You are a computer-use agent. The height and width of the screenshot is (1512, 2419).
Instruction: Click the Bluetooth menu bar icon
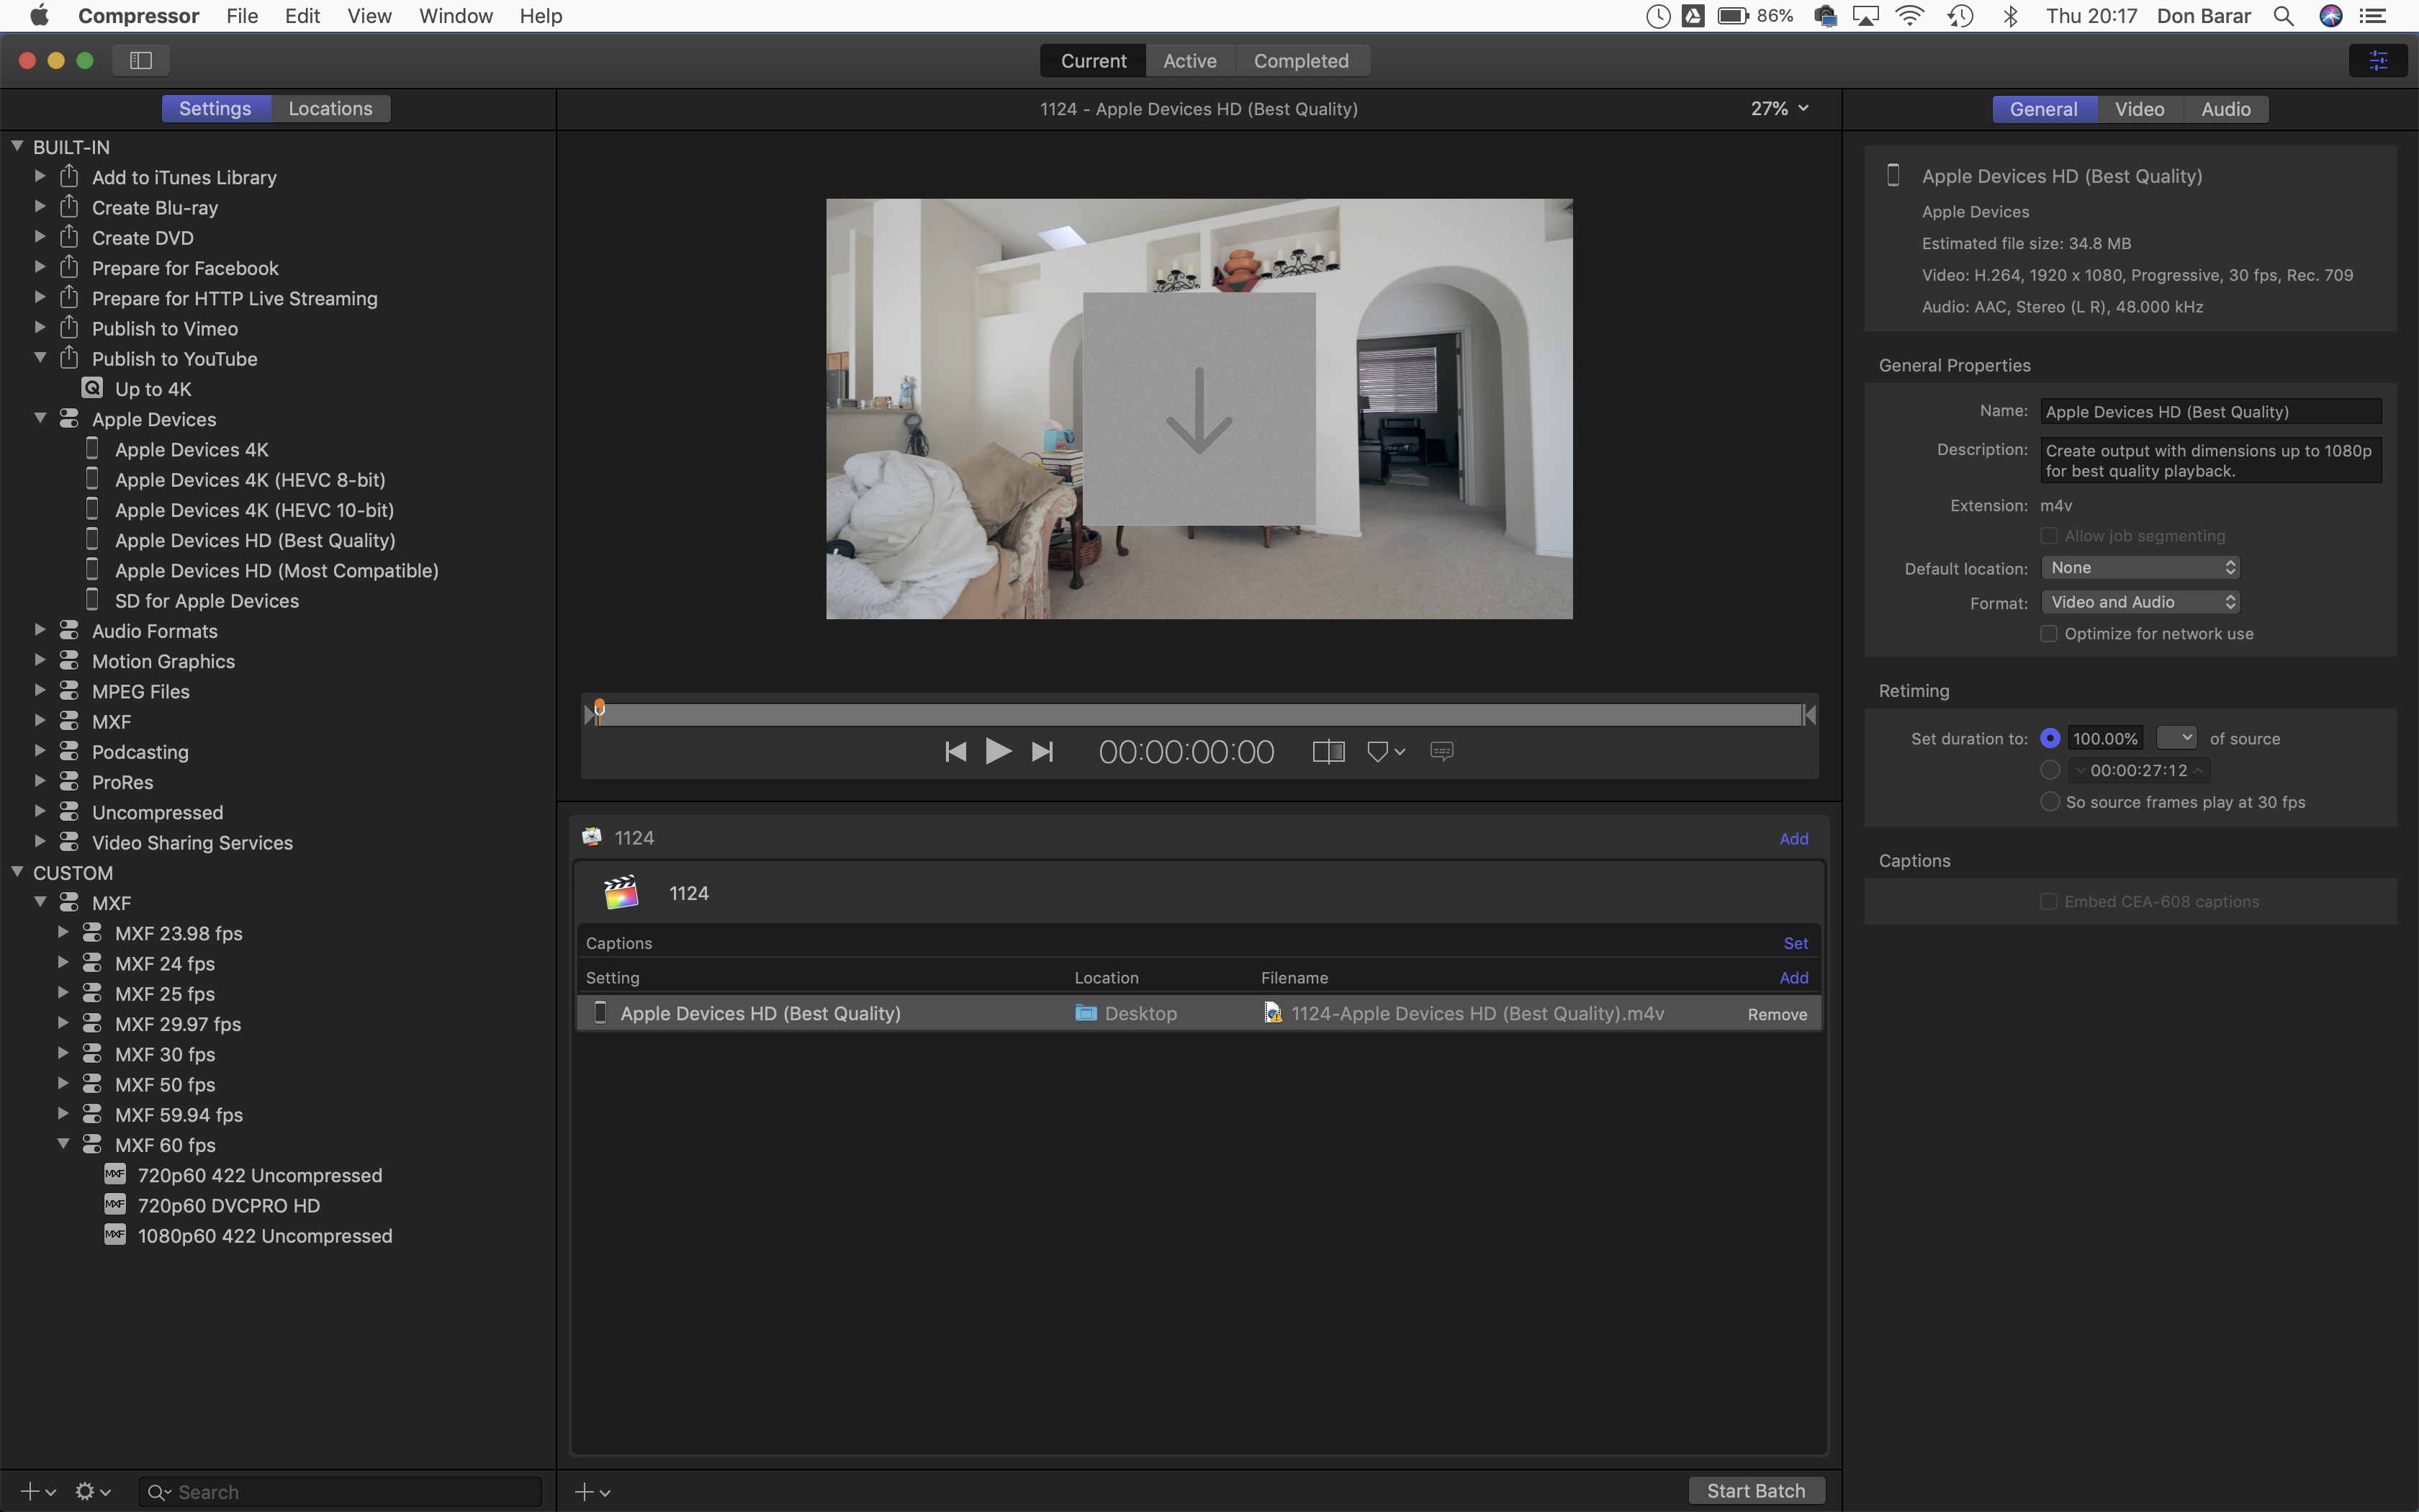(x=2010, y=16)
